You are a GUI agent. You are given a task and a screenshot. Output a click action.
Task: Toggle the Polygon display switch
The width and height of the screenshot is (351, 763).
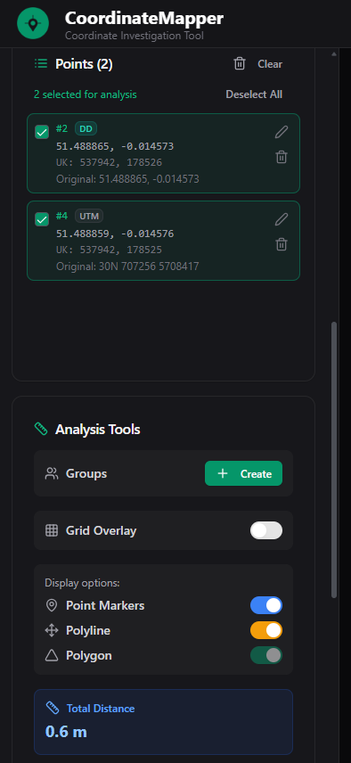tap(266, 655)
